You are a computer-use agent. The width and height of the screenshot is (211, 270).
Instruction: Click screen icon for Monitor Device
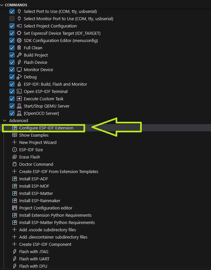pyautogui.click(x=19, y=70)
